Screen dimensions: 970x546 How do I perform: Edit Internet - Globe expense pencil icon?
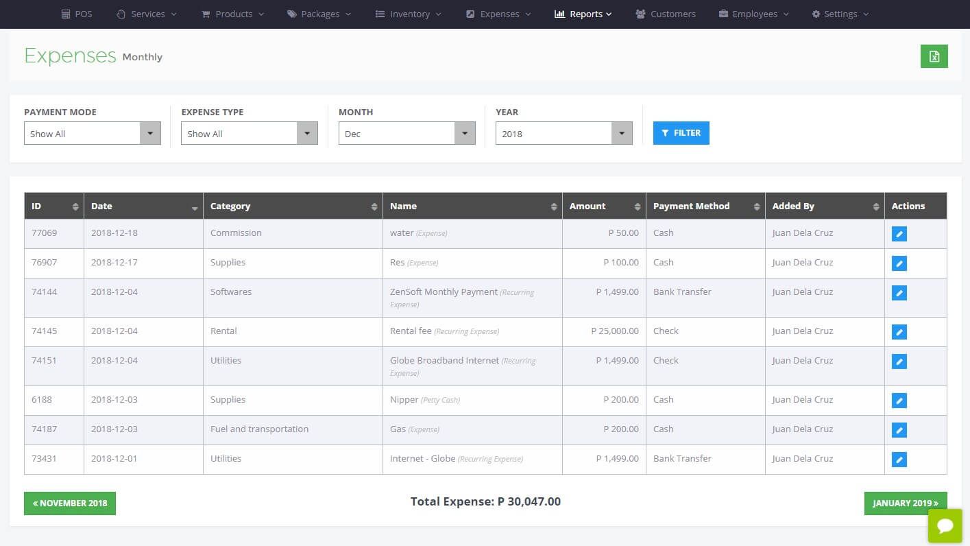[x=899, y=460]
